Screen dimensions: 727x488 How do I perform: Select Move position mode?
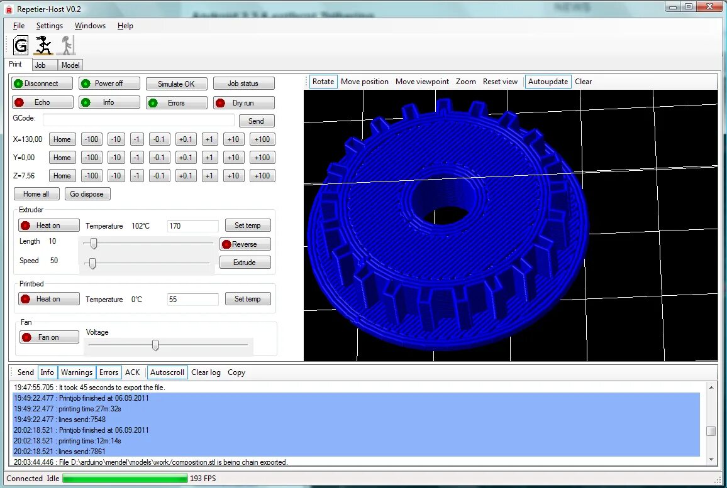point(364,82)
